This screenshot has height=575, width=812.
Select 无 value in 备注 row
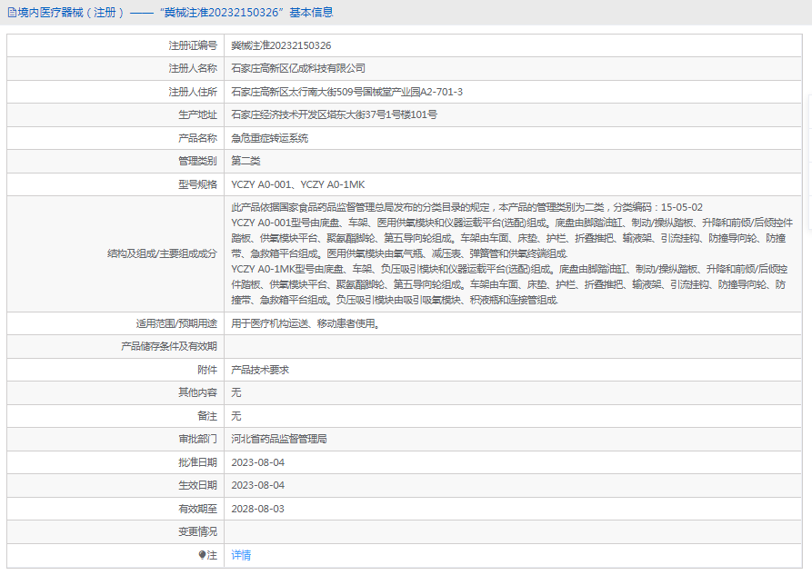tap(236, 416)
